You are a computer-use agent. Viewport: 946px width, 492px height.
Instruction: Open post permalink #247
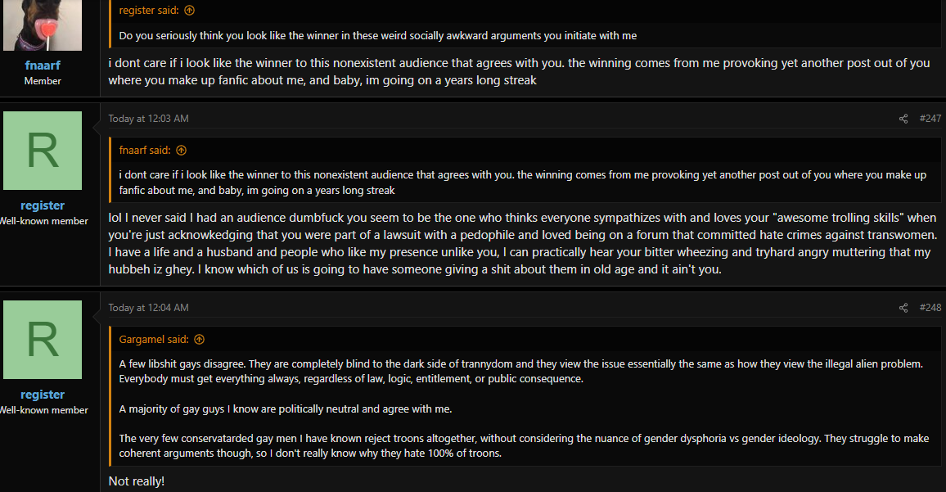point(930,119)
